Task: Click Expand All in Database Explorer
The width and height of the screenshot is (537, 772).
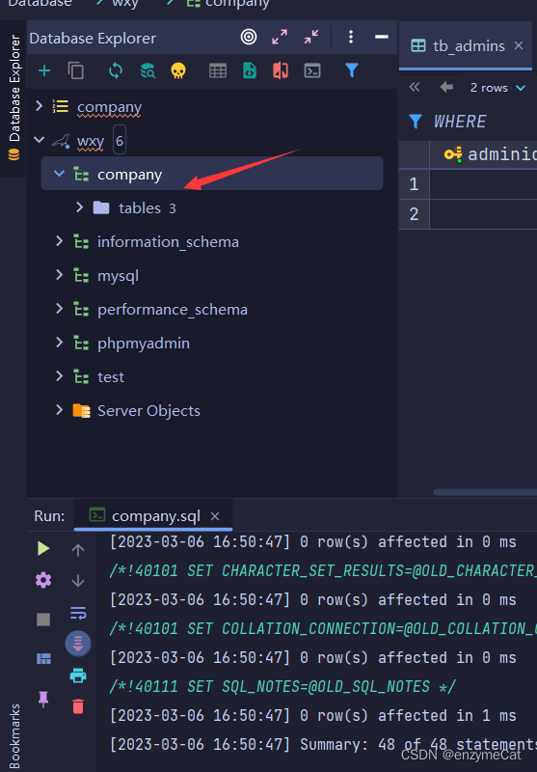Action: pyautogui.click(x=280, y=37)
